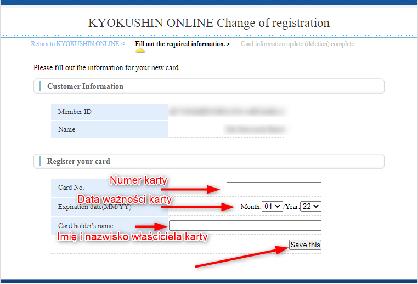418x284 pixels.
Task: Click the 'Register your card' section heading
Action: coord(78,161)
